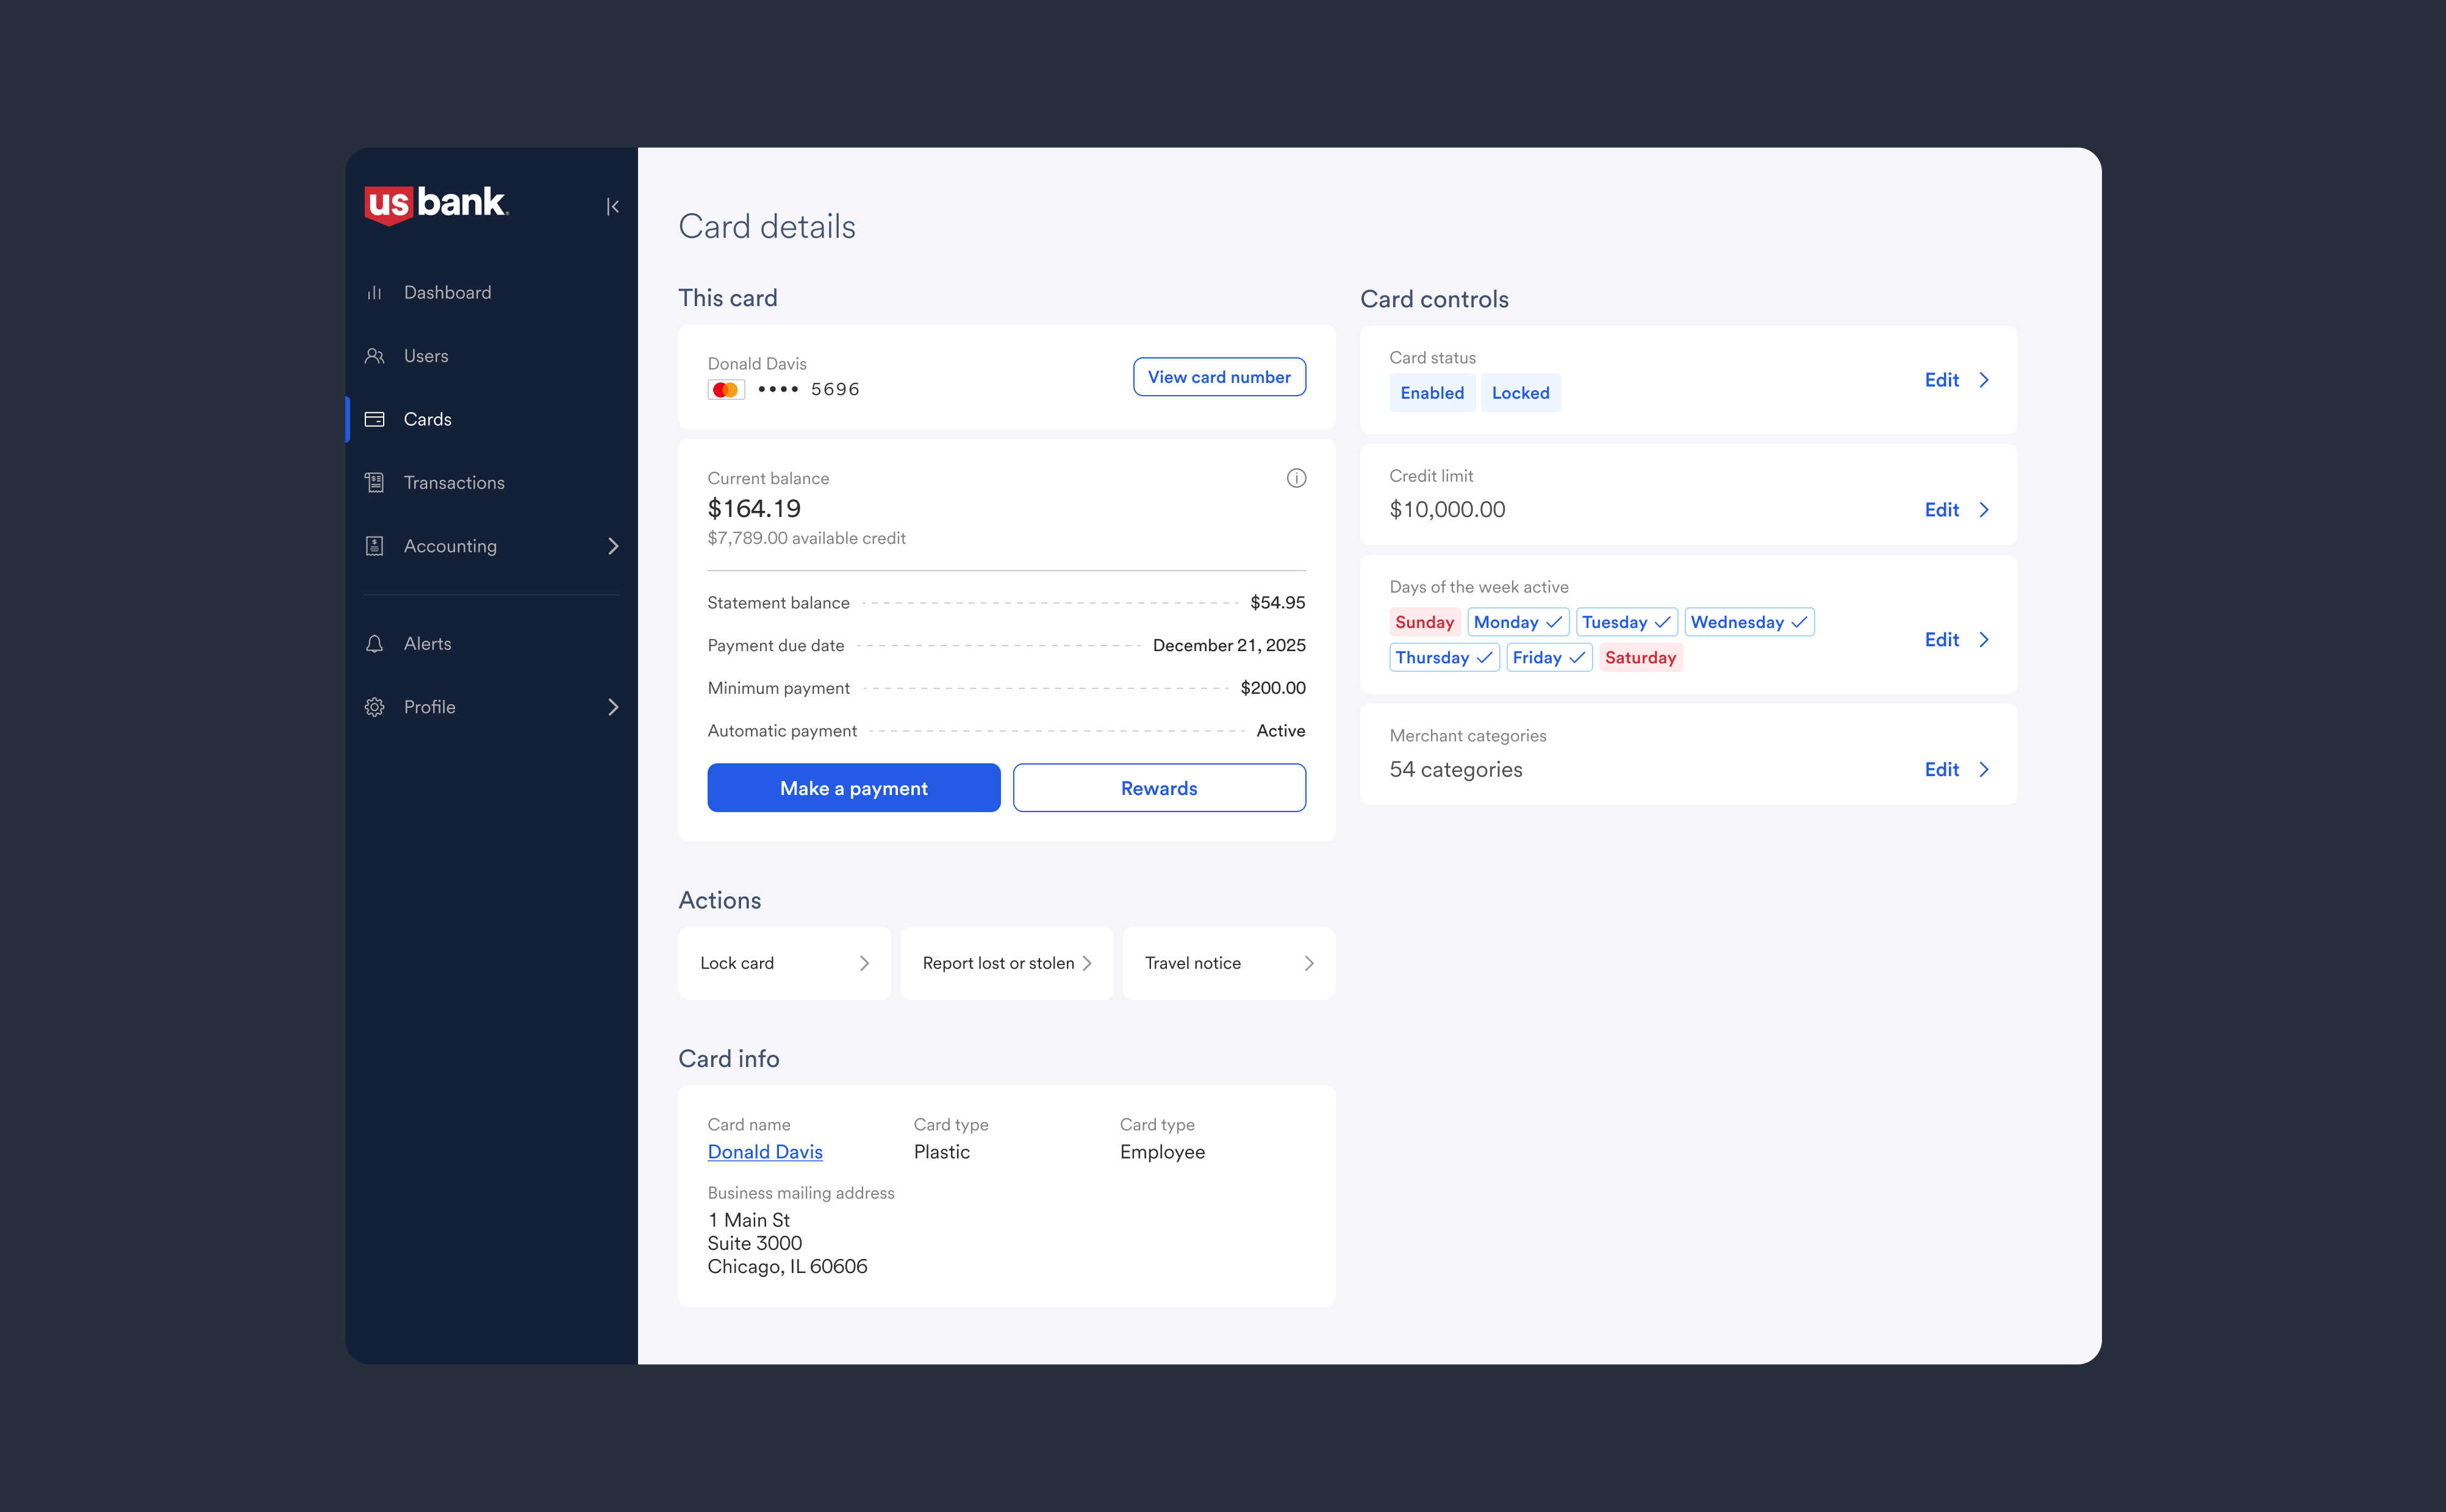
Task: Click the Profile gear icon
Action: [374, 707]
